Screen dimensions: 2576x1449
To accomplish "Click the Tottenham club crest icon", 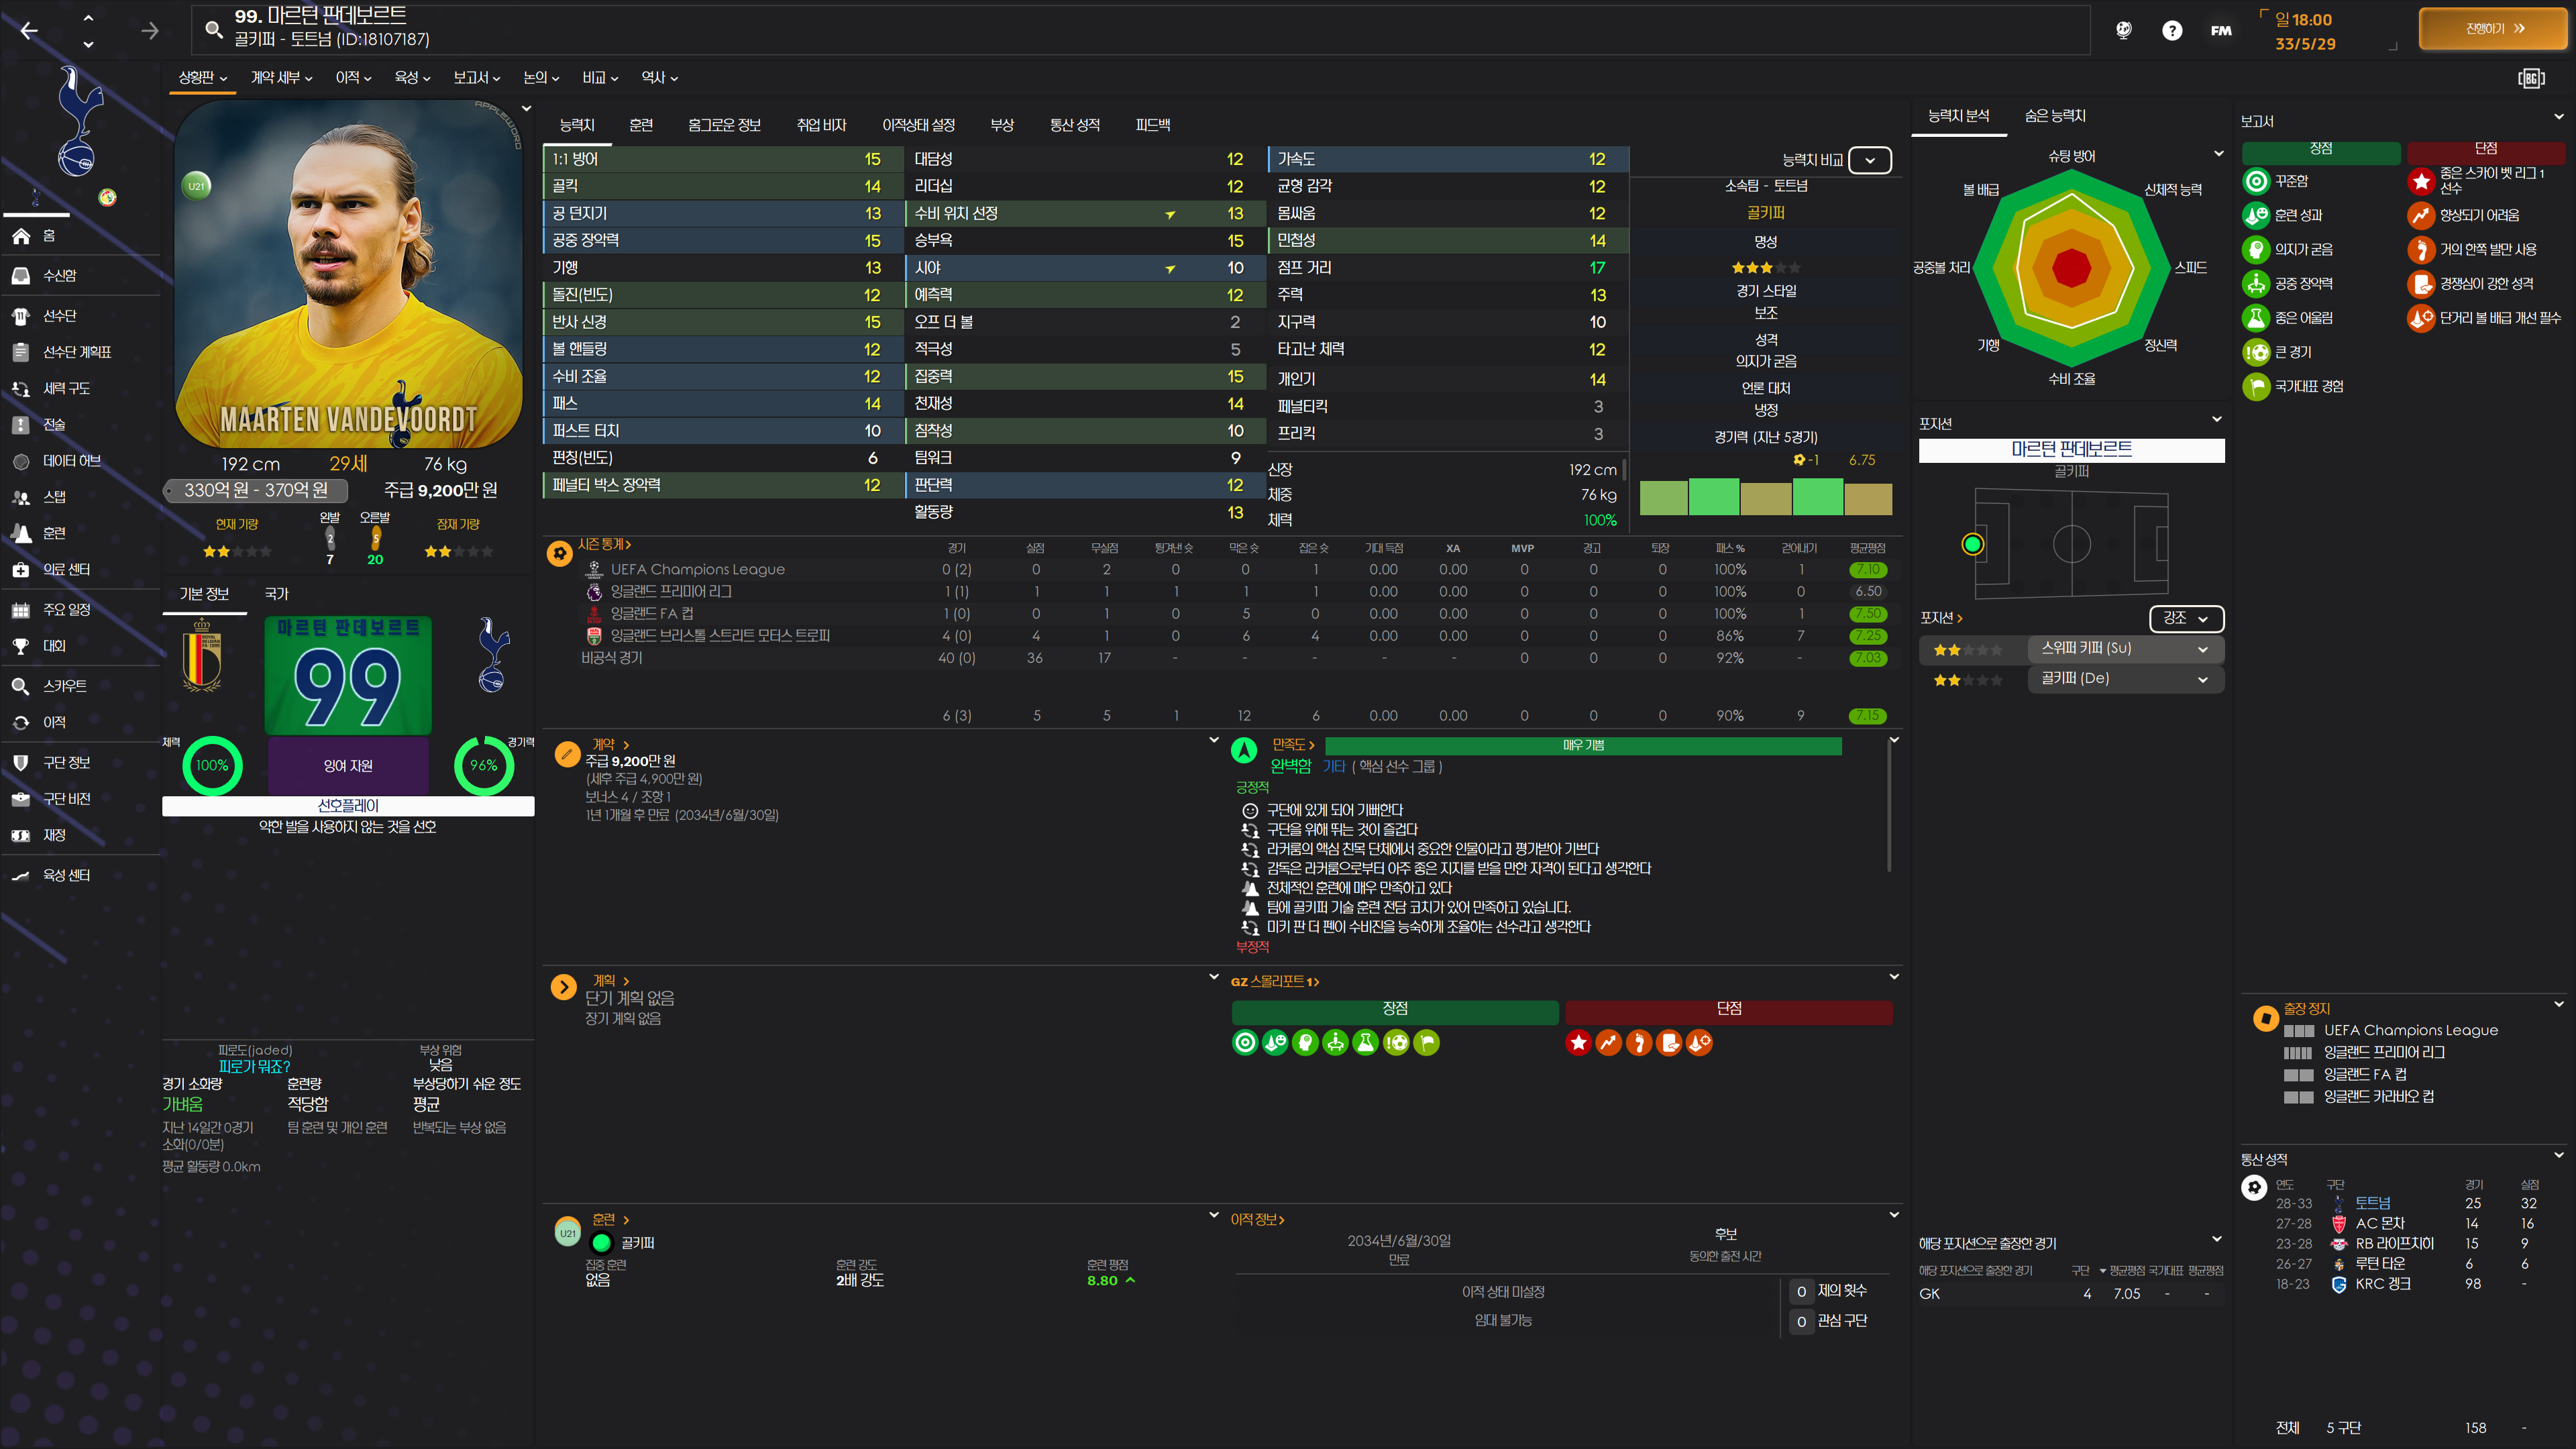I will click(78, 122).
